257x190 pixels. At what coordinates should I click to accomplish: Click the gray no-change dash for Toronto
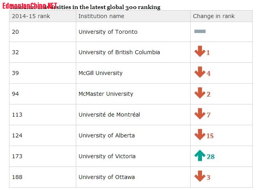pos(200,31)
